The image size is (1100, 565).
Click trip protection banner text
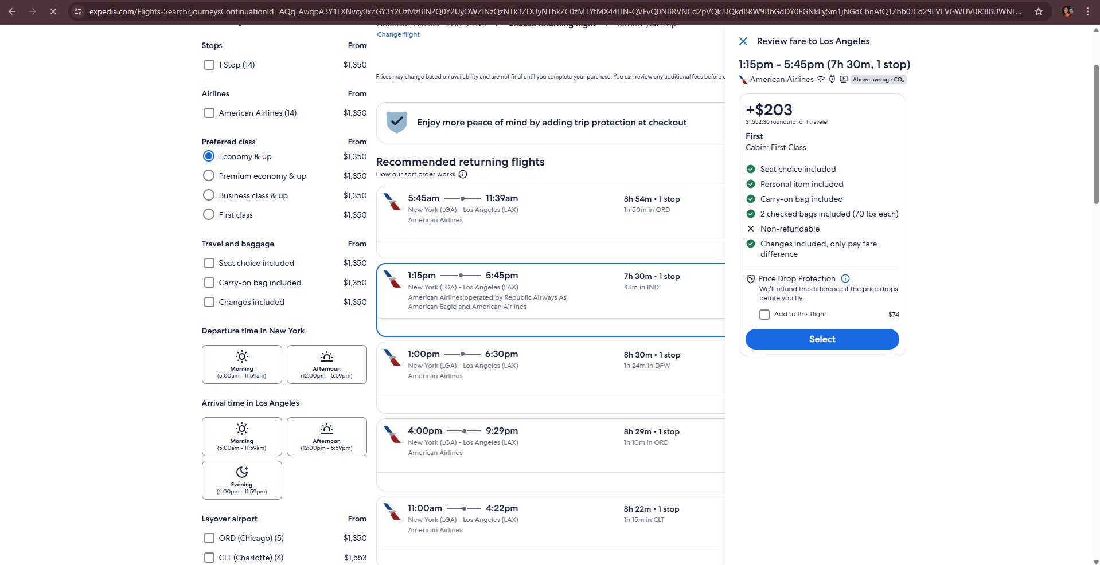(x=552, y=123)
